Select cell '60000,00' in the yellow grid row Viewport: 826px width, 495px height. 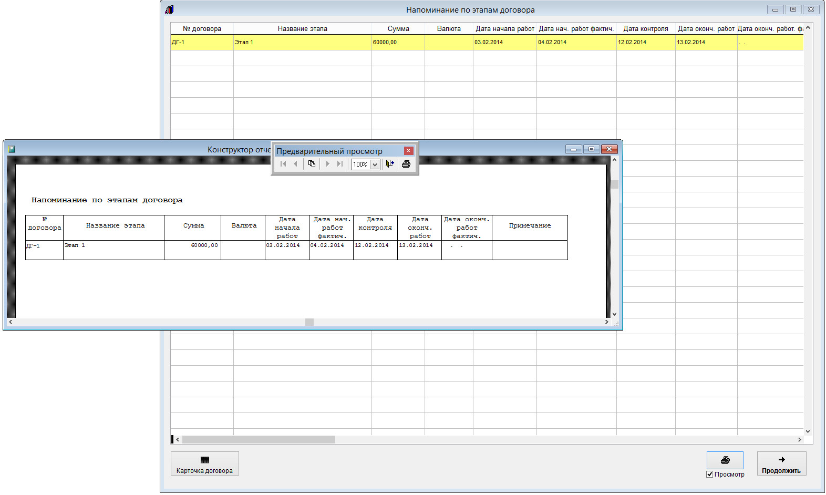click(x=398, y=43)
